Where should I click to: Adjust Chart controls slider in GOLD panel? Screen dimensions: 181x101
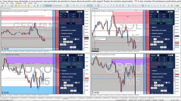(x=165, y=39)
